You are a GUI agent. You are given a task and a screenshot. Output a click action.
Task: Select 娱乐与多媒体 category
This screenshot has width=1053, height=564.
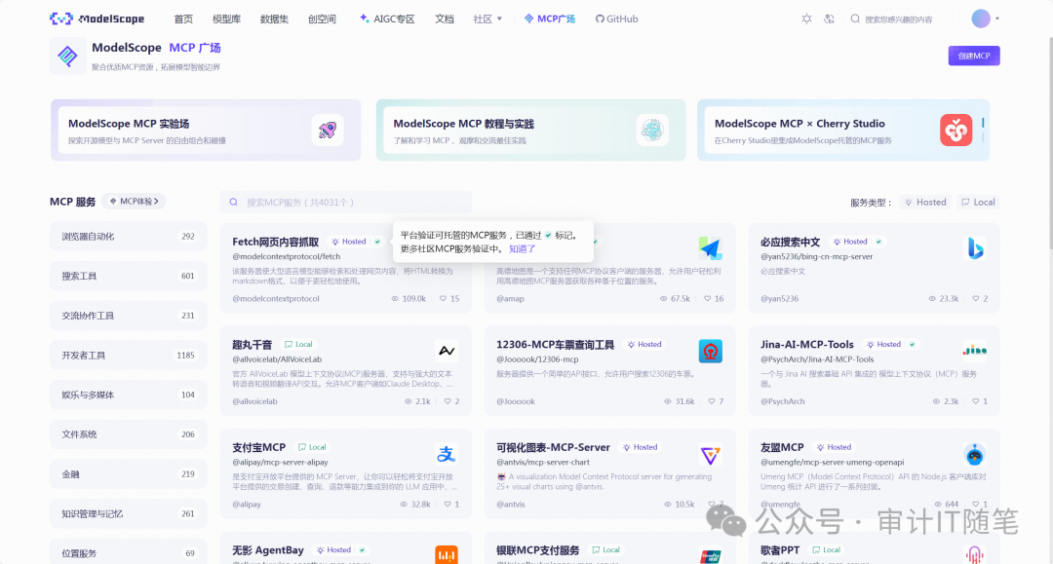tap(129, 395)
